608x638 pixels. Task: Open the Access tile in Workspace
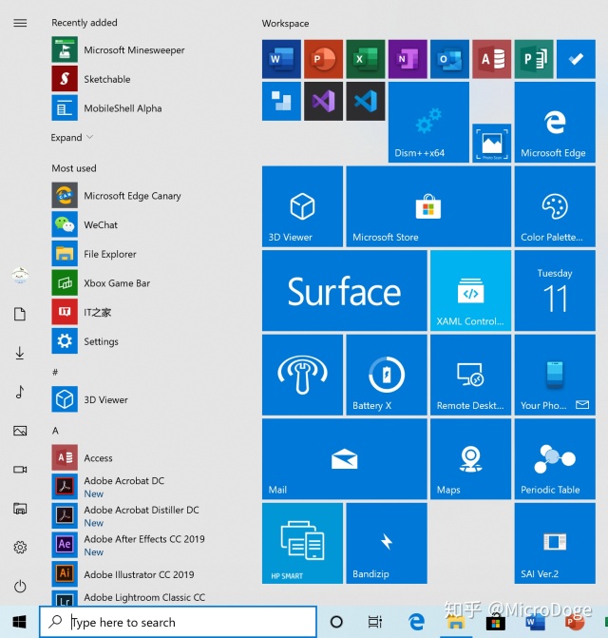point(492,59)
